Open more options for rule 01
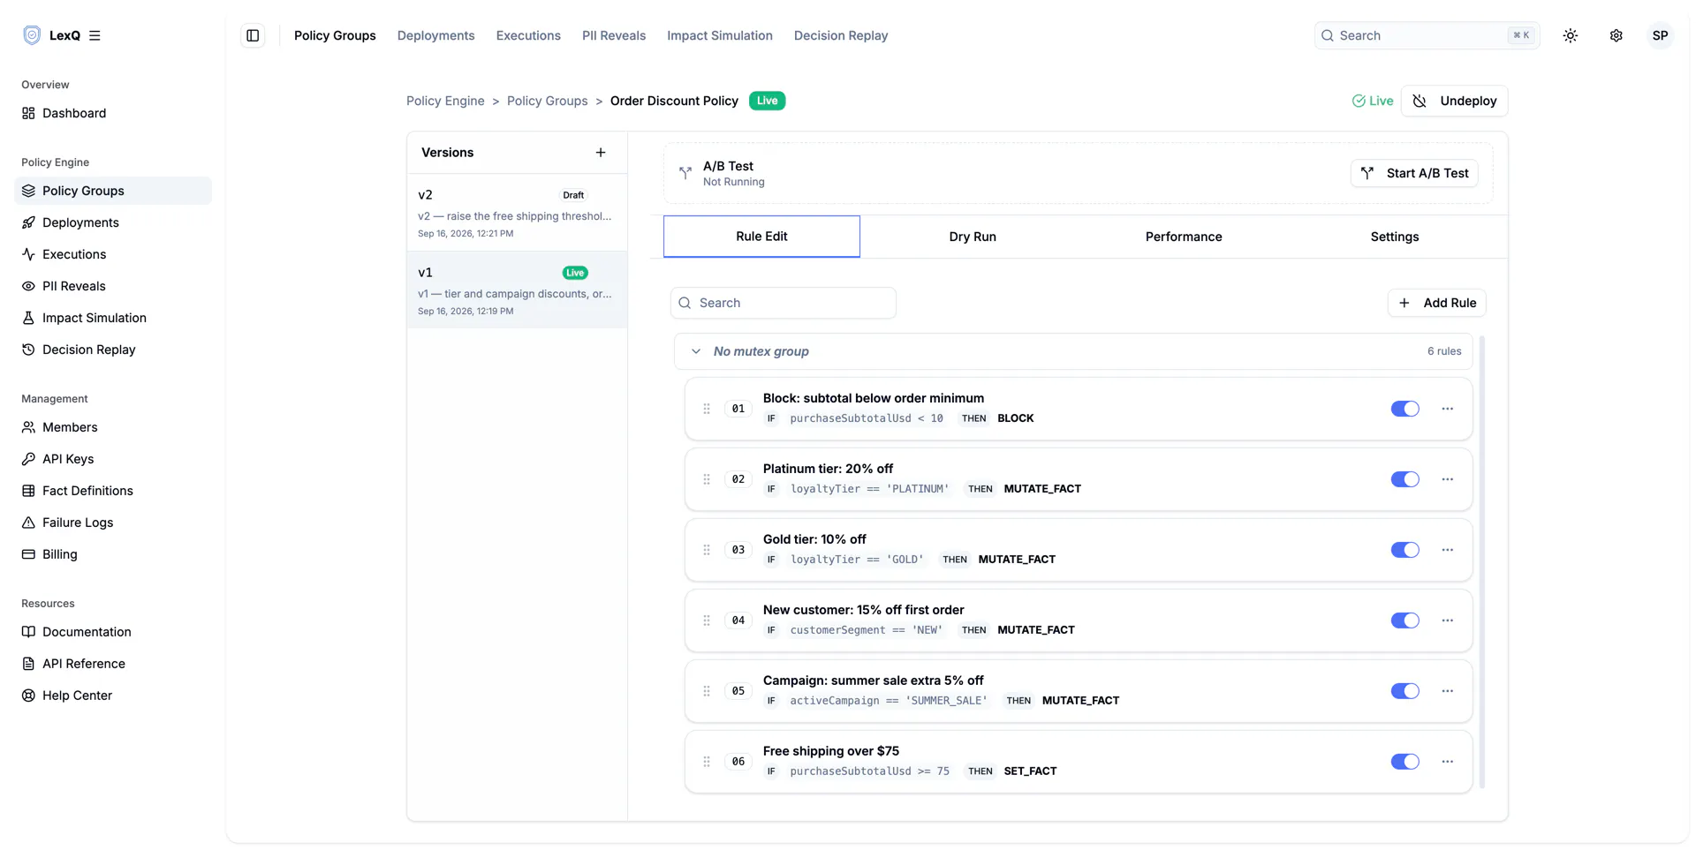 point(1447,409)
